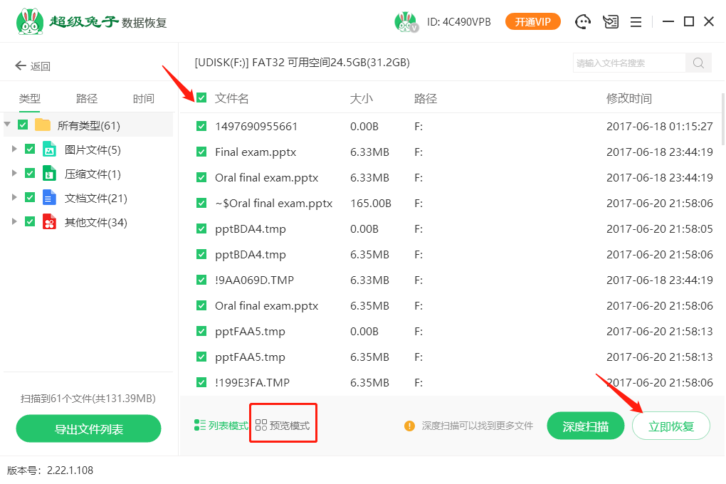
Task: Expand the 文档文件 tree node
Action: click(x=14, y=198)
